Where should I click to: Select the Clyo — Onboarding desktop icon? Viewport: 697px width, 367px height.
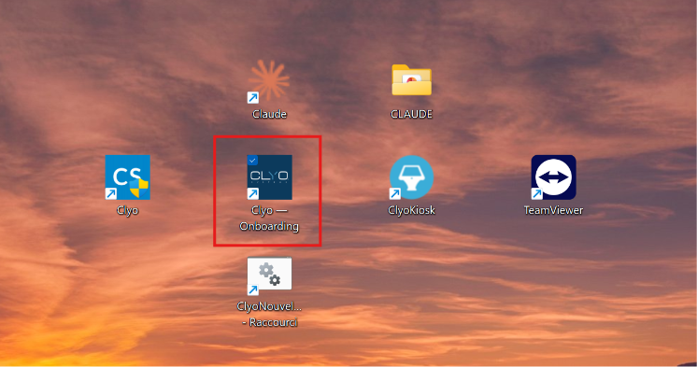point(269,177)
